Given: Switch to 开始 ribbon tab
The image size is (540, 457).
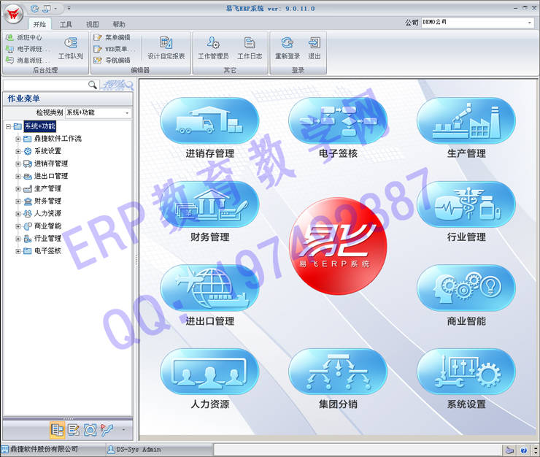Looking at the screenshot, I should click(x=39, y=24).
